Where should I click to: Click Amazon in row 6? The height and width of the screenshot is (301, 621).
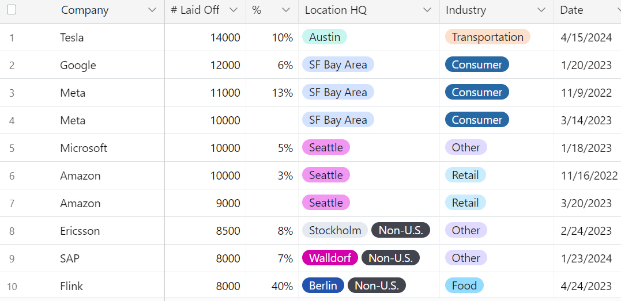click(80, 176)
